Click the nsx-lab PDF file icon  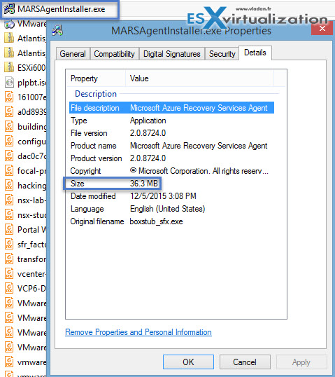click(x=9, y=200)
